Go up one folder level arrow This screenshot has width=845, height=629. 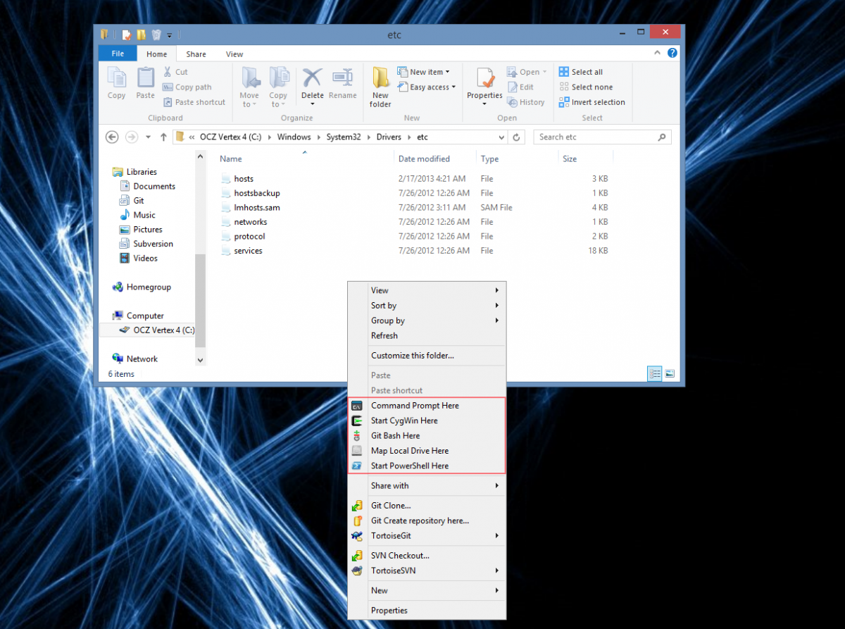tap(163, 137)
